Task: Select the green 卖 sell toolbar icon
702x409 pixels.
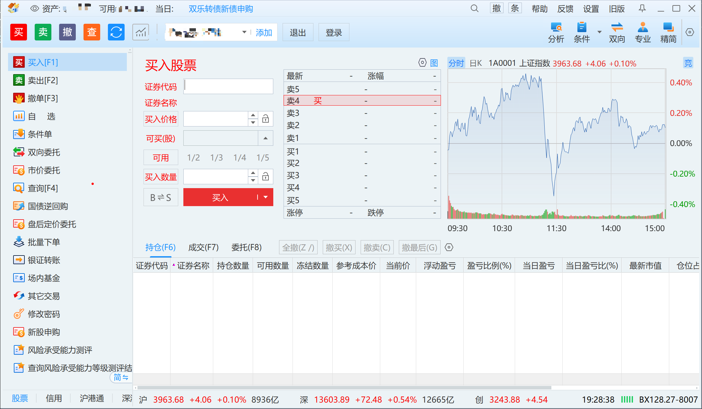Action: 43,32
